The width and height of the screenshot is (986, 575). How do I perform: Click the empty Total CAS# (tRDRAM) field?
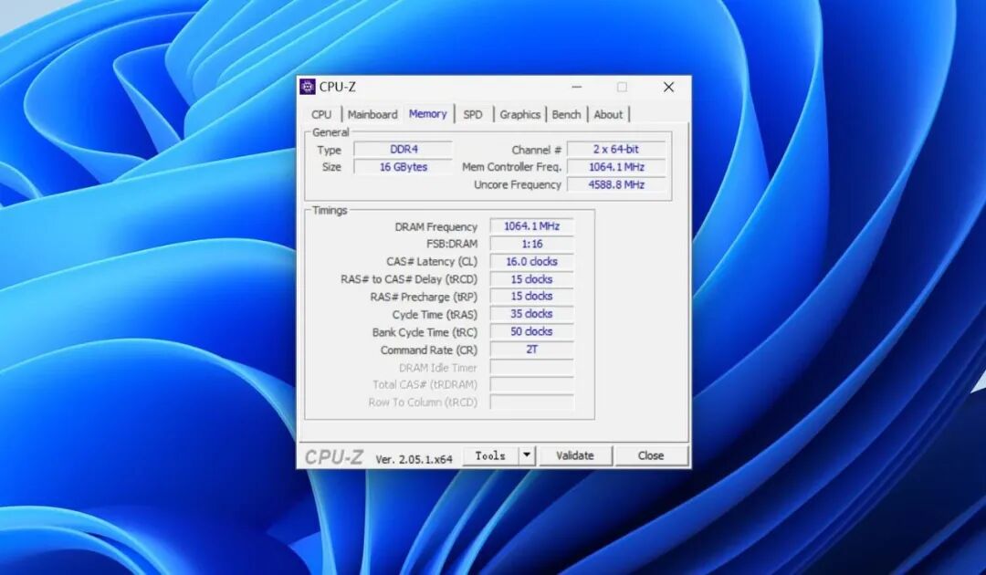pyautogui.click(x=531, y=384)
